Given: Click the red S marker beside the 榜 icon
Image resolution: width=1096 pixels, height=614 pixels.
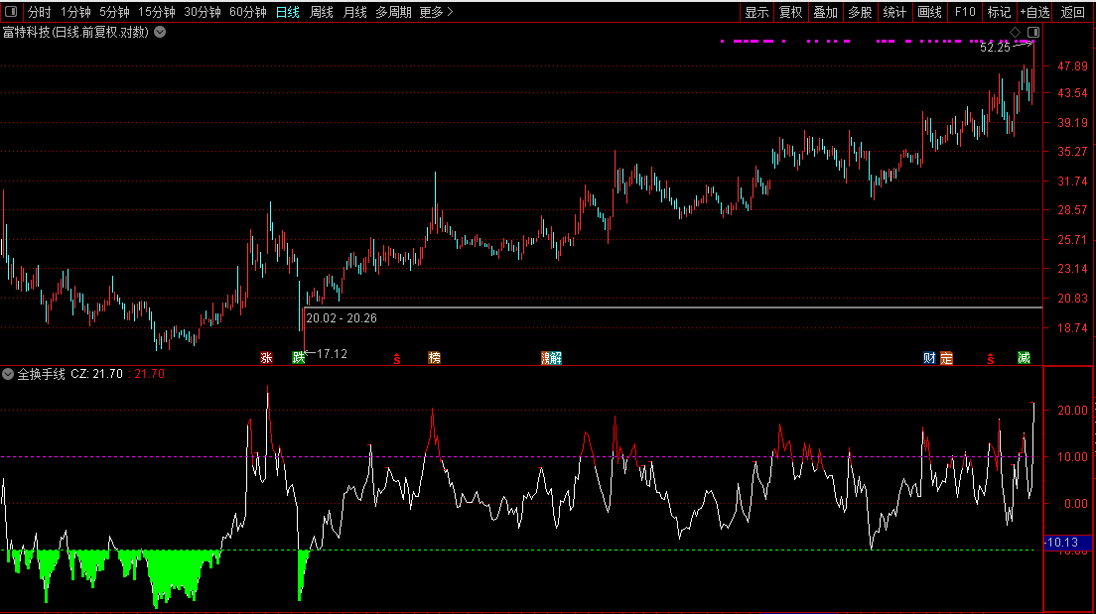Looking at the screenshot, I should (x=397, y=359).
